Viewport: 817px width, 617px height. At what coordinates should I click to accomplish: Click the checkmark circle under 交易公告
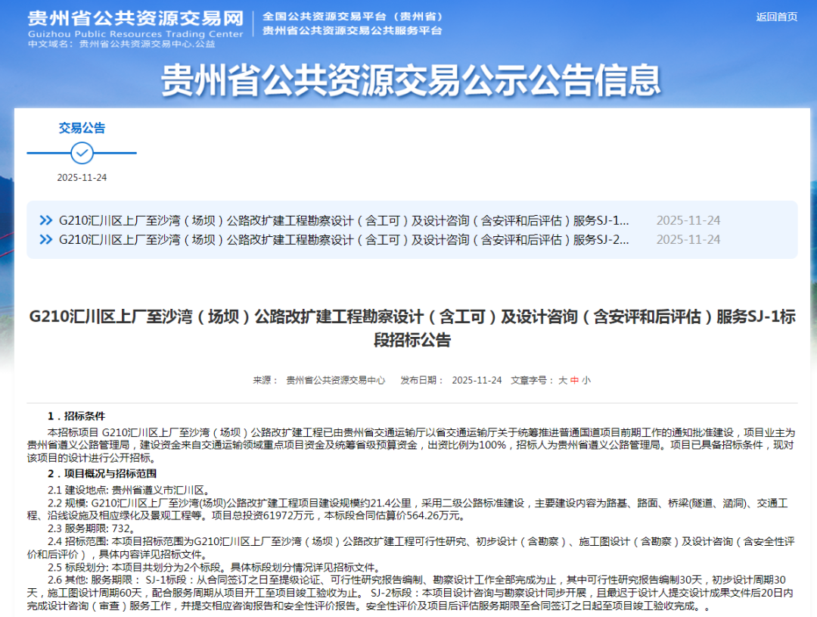coord(82,153)
